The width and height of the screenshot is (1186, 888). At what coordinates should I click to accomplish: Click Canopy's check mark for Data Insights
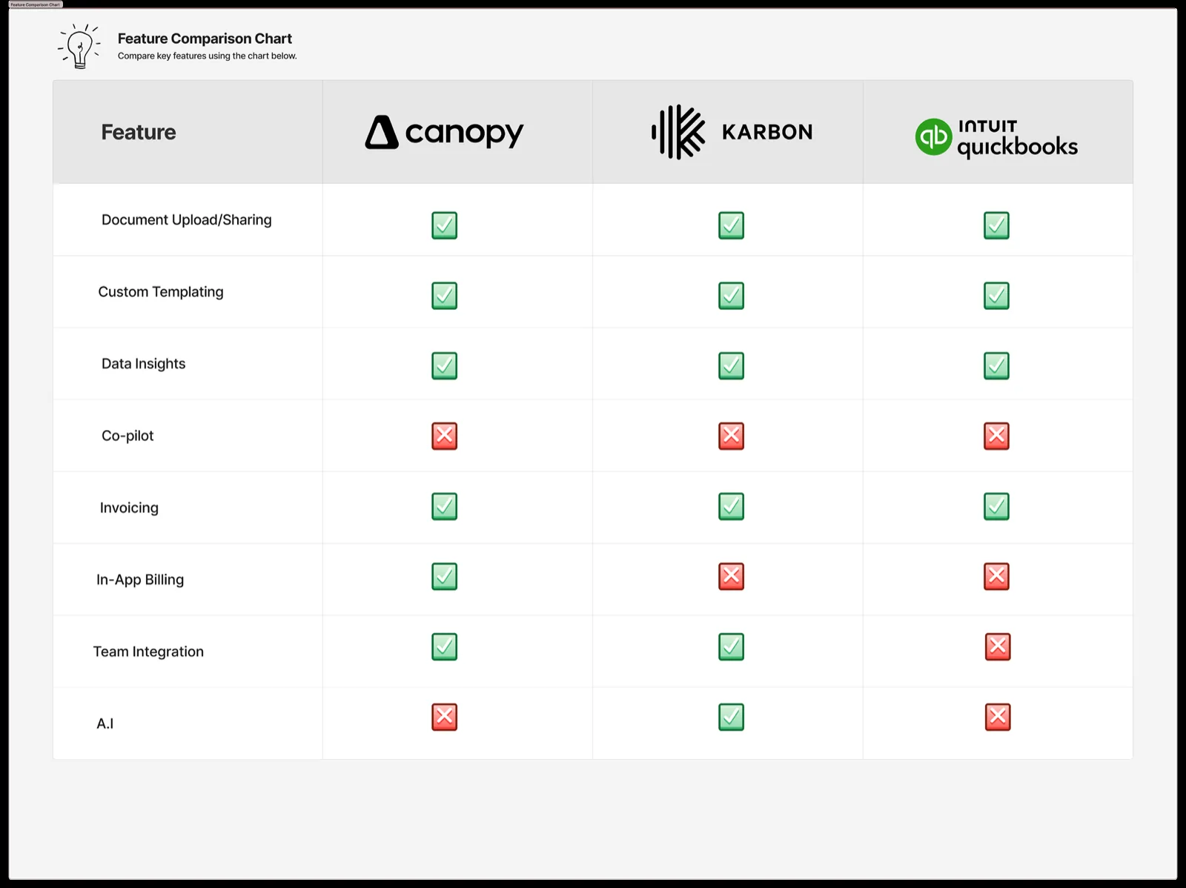click(x=445, y=365)
